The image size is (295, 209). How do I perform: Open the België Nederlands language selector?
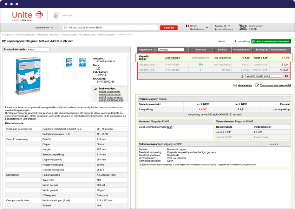pos(197,28)
